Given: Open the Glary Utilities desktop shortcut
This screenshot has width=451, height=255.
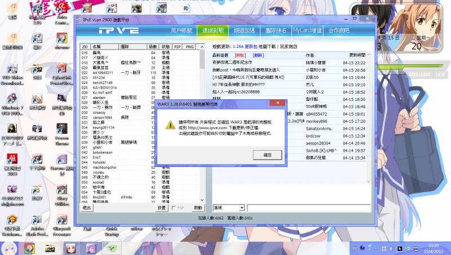Looking at the screenshot, I should coord(62,195).
